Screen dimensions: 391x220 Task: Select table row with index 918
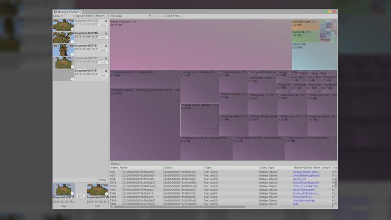click(222, 172)
